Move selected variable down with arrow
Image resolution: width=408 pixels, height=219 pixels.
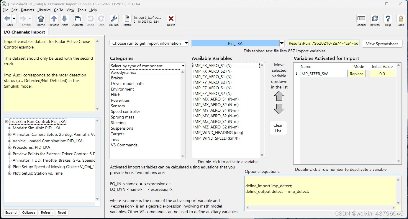279,109
